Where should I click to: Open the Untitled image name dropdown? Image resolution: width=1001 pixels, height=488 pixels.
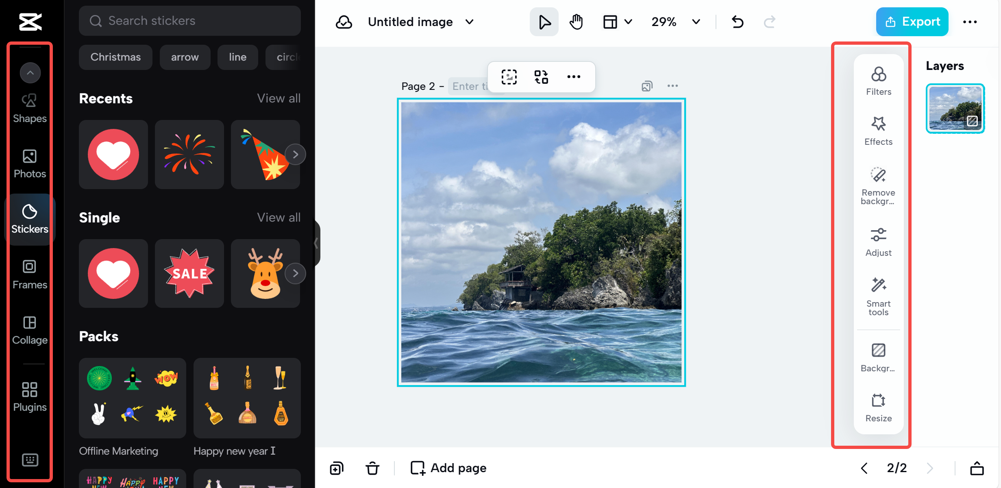click(x=470, y=22)
